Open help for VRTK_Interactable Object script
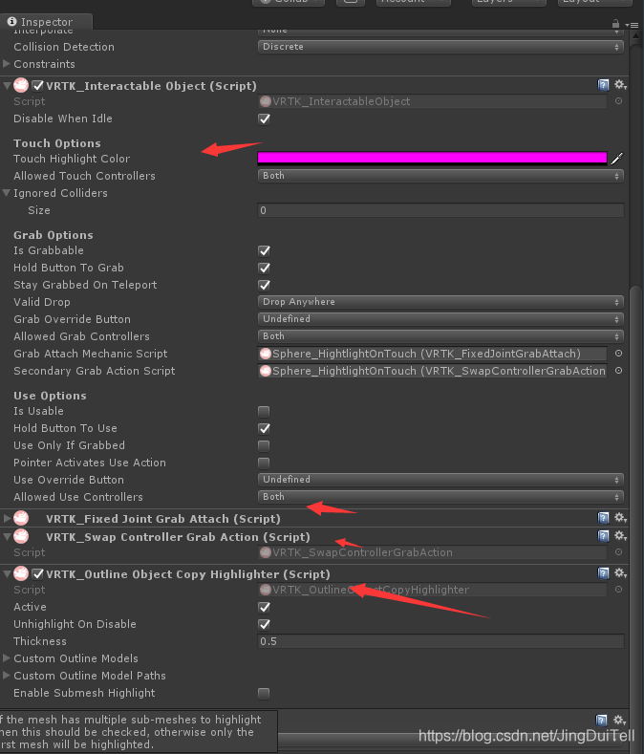 pos(603,85)
